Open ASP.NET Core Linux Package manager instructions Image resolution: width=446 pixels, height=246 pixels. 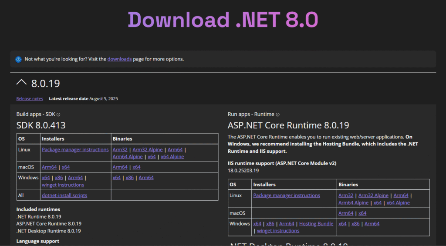click(x=287, y=195)
